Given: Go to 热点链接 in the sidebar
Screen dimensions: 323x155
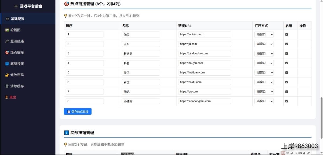Looking at the screenshot, I should coord(28,52).
